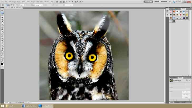Screen dimensions: 192x108
Task: Click the Mask Edge button
Action: tap(186, 92)
